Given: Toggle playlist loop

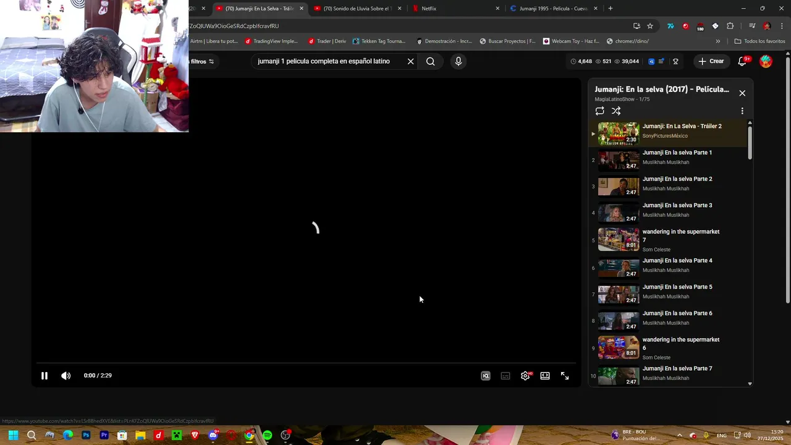Looking at the screenshot, I should pos(599,111).
